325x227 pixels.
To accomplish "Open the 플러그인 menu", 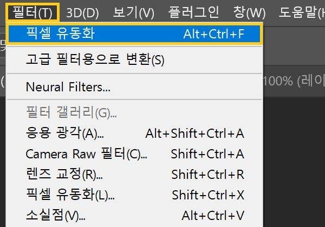I will (194, 12).
